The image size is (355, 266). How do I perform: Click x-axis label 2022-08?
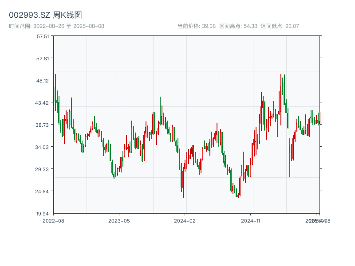(53, 221)
